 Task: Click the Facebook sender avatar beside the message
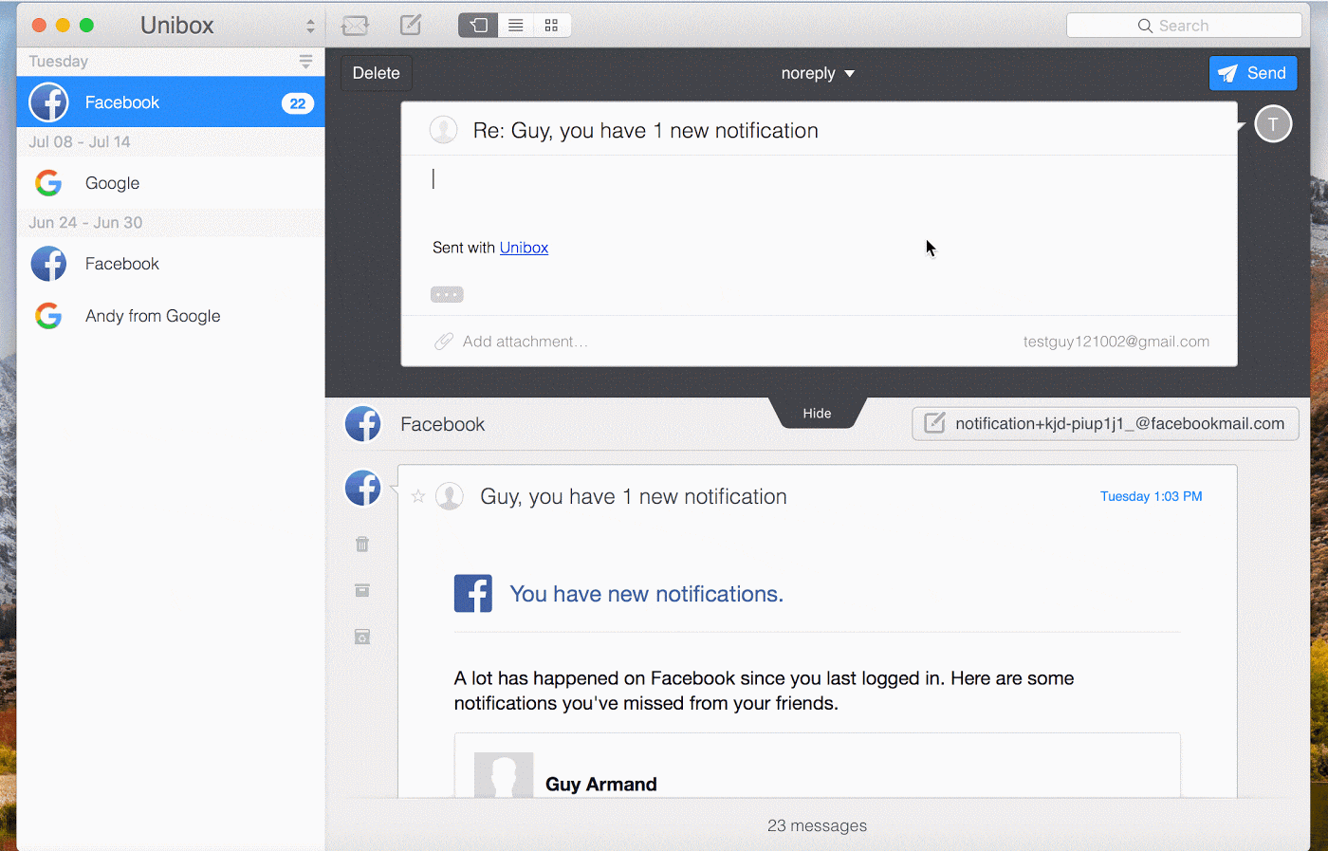click(362, 488)
